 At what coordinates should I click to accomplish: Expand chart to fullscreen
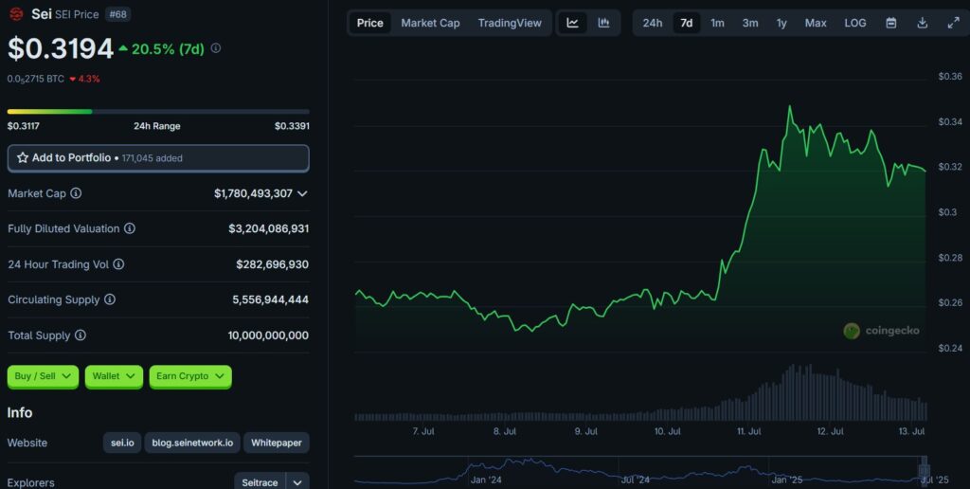tap(953, 23)
